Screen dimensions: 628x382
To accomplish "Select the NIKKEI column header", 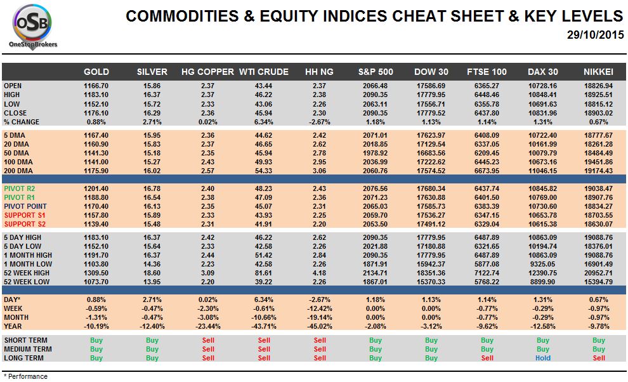I will 598,72.
